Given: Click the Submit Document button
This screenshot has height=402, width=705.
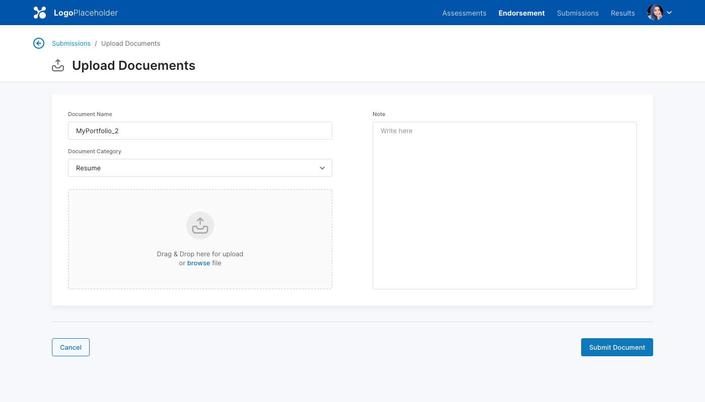Looking at the screenshot, I should [617, 347].
